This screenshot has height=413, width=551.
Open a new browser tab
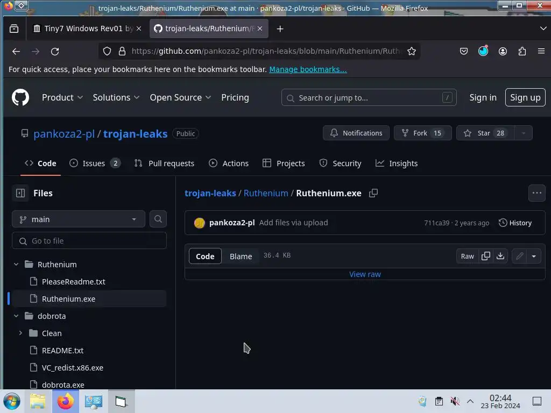(x=280, y=29)
